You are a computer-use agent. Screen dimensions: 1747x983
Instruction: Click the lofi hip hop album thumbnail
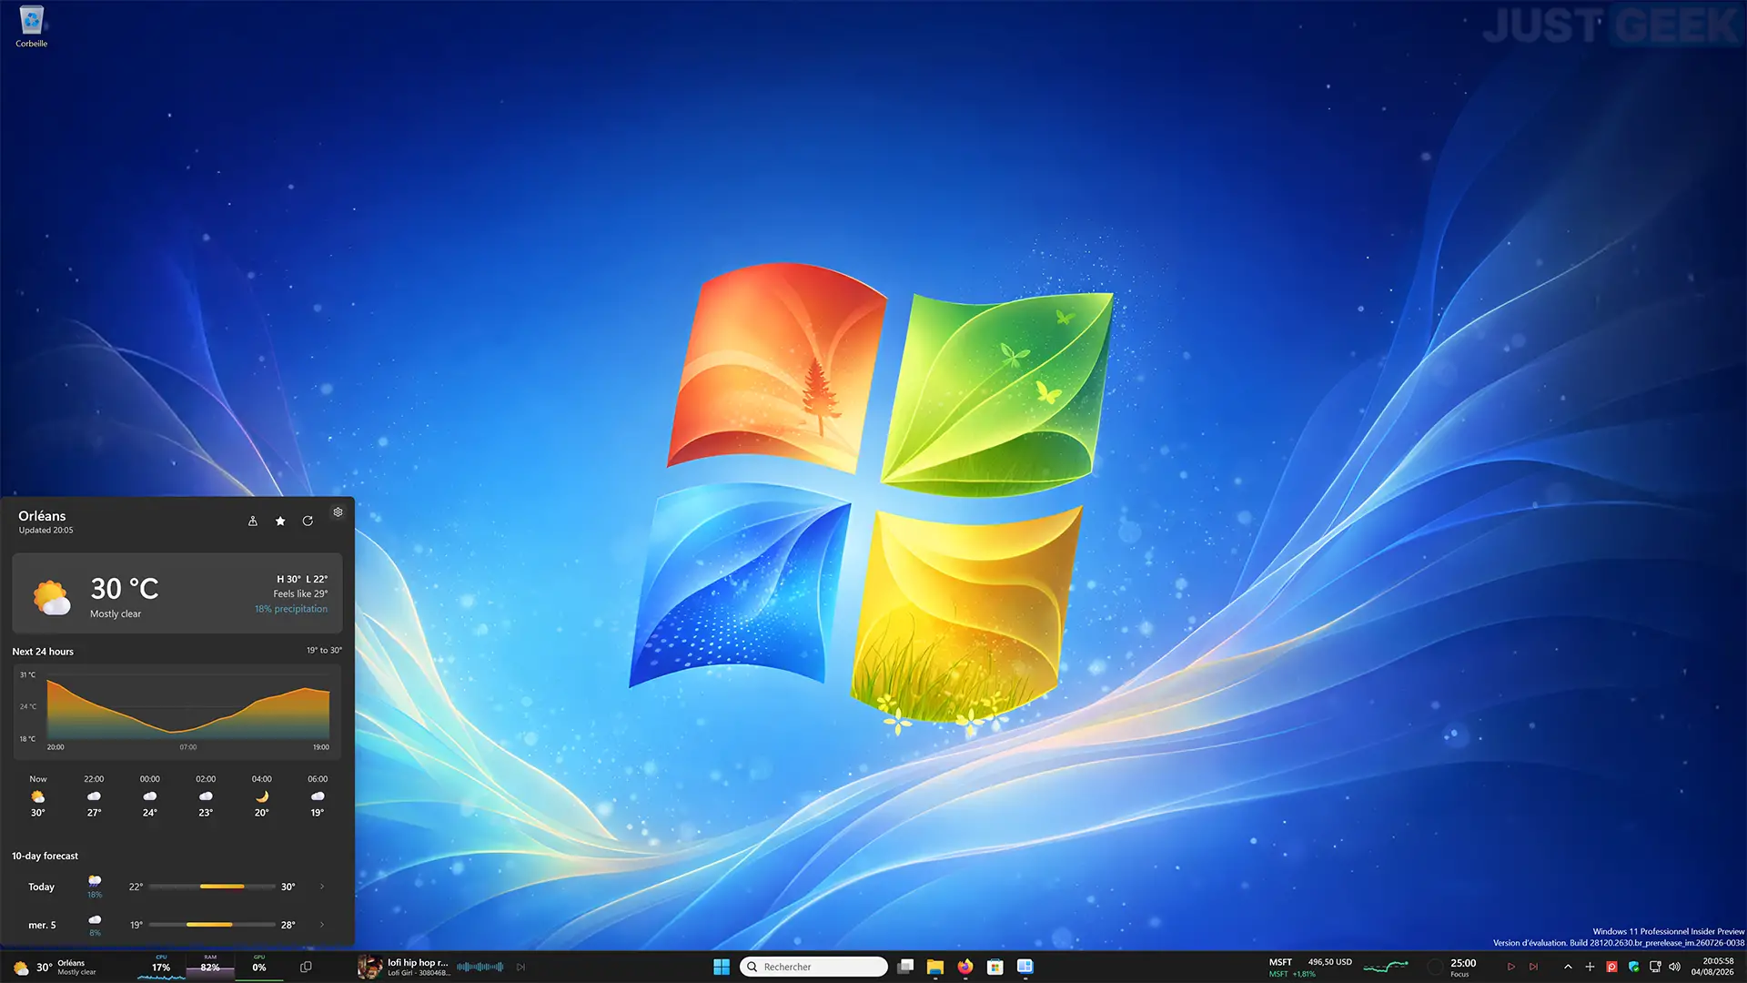tap(369, 967)
